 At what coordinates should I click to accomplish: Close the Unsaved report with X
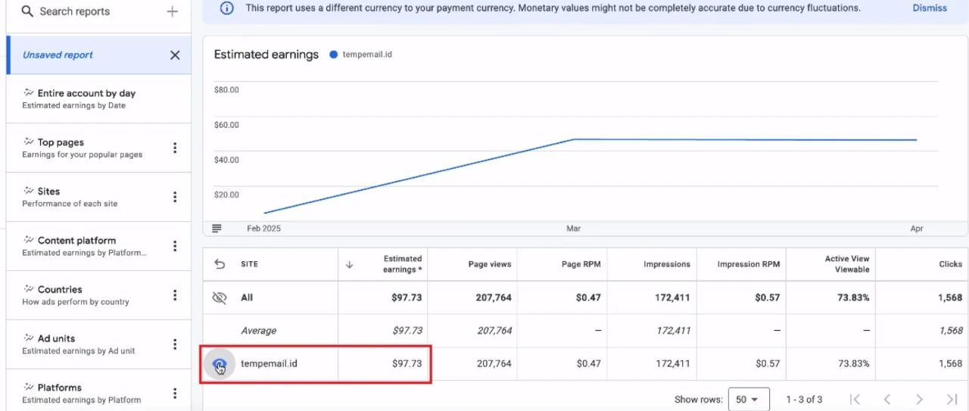pyautogui.click(x=175, y=55)
